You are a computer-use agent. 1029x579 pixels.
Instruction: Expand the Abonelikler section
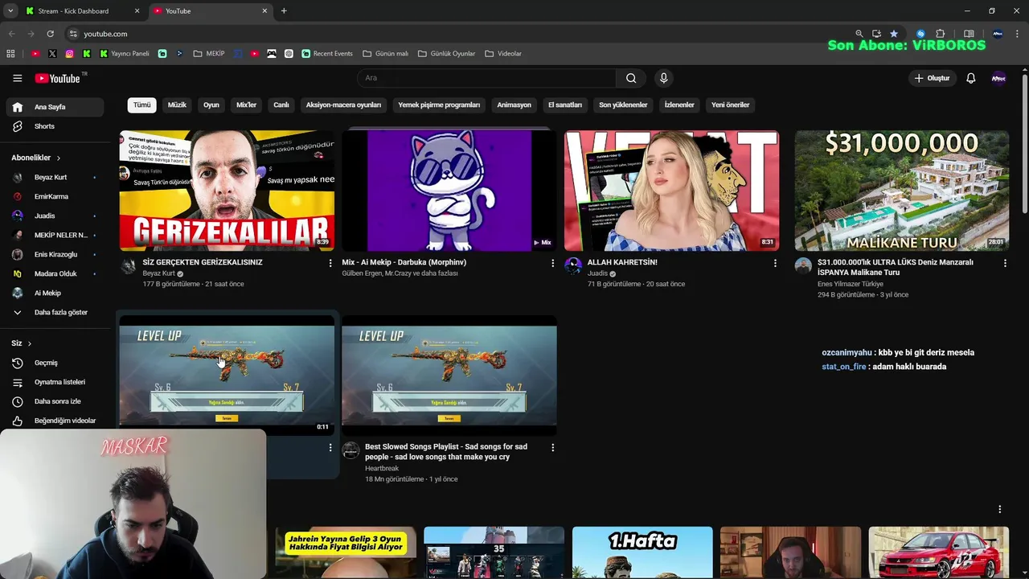(x=35, y=158)
